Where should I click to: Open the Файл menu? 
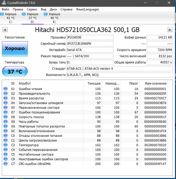tap(5, 9)
